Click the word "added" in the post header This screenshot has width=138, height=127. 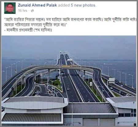click(64, 5)
